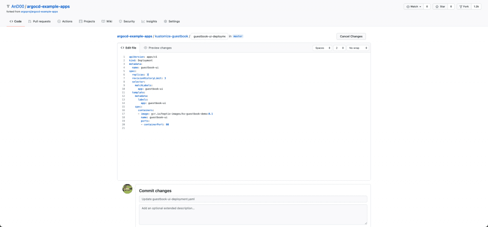
Task: Go to the Actions tab
Action: click(65, 21)
